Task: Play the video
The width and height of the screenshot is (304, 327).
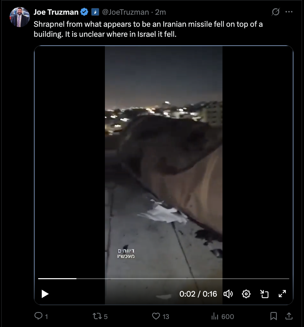Action: (x=45, y=294)
